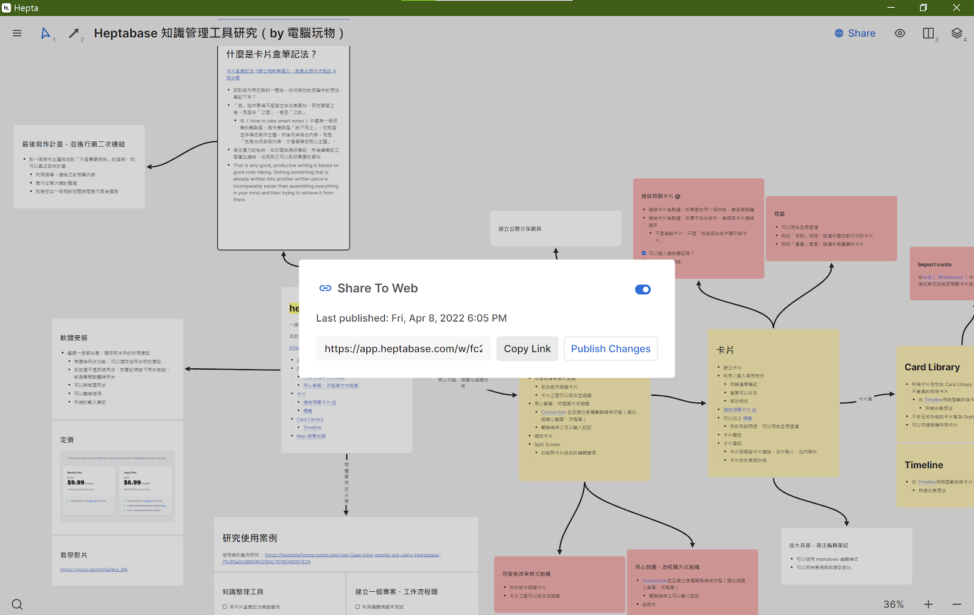Toggle the eye view icon
974x615 pixels.
(x=900, y=33)
